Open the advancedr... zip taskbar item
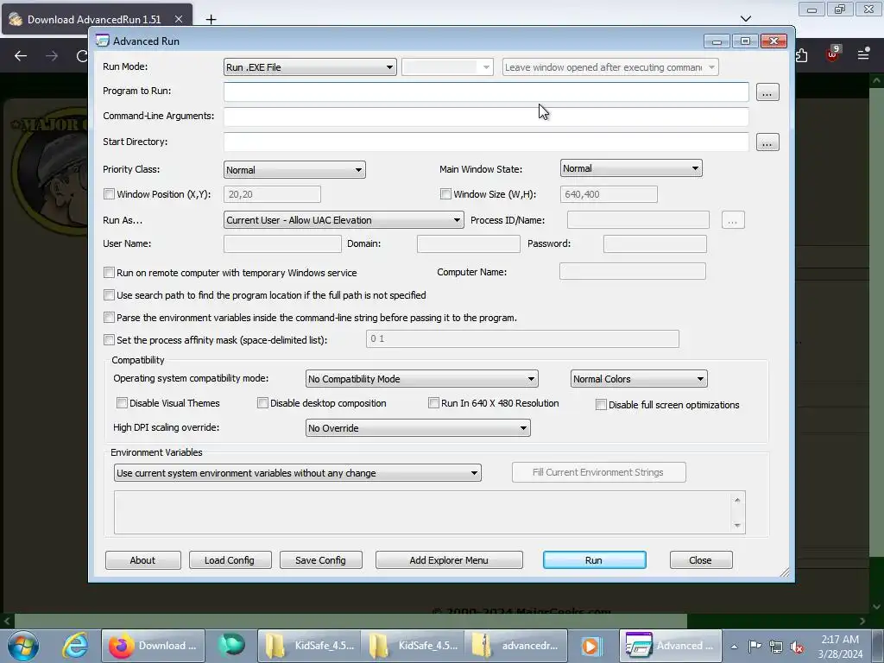 pos(516,646)
